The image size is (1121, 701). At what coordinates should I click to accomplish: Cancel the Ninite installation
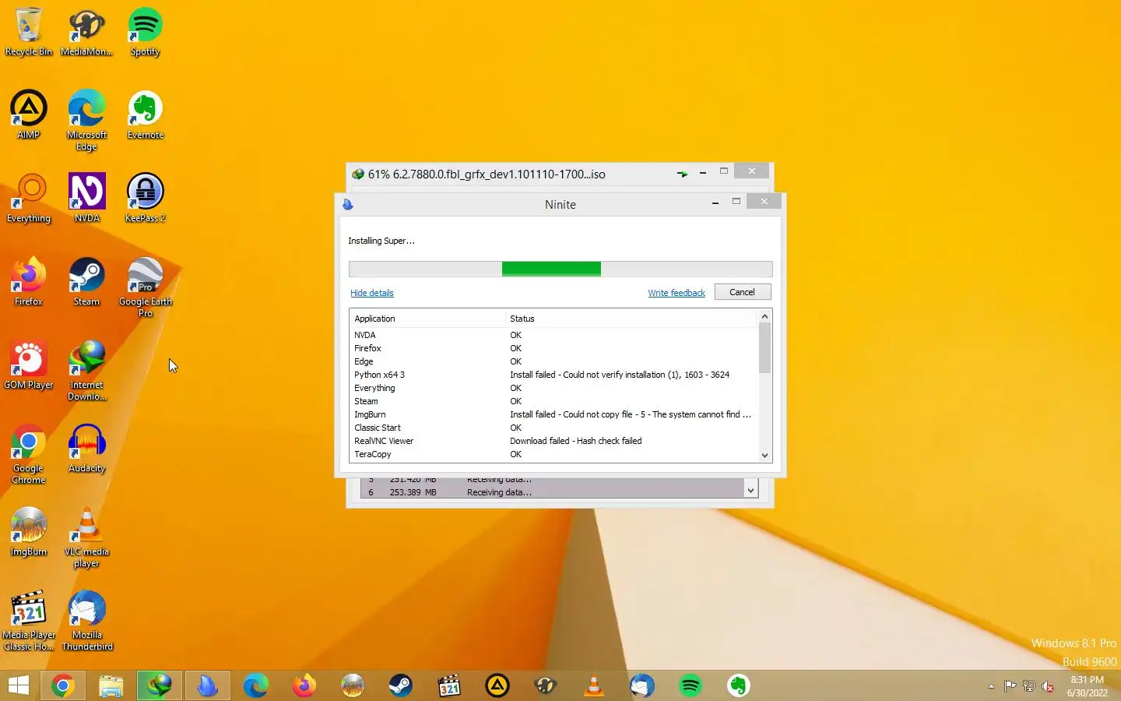[743, 292]
